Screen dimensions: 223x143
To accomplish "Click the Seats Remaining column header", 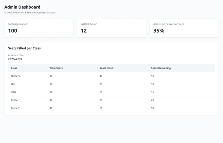I will point(161,68).
